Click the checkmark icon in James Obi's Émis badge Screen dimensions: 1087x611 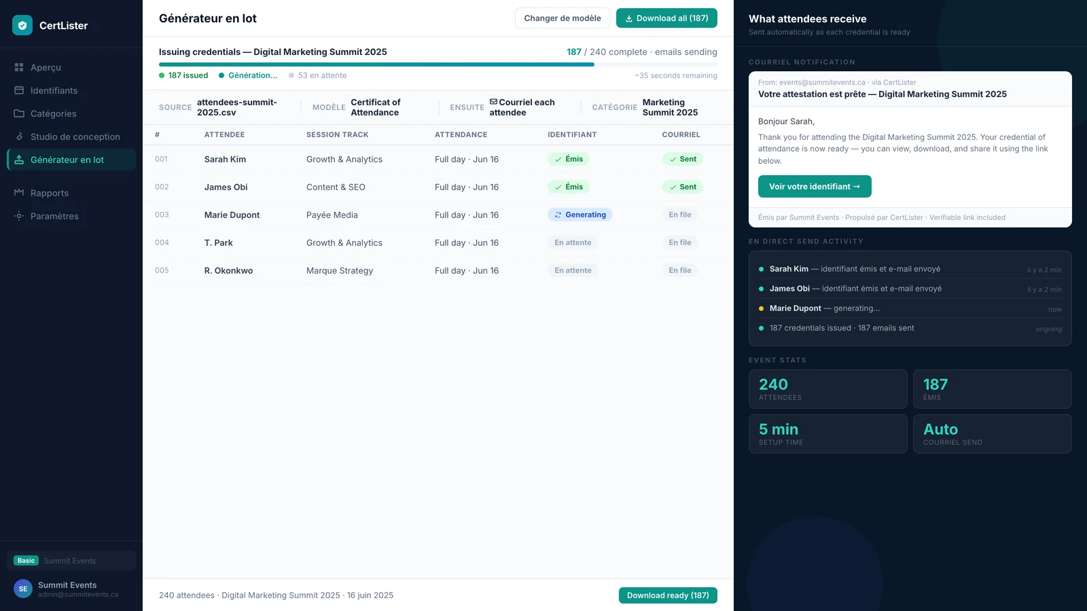(558, 187)
